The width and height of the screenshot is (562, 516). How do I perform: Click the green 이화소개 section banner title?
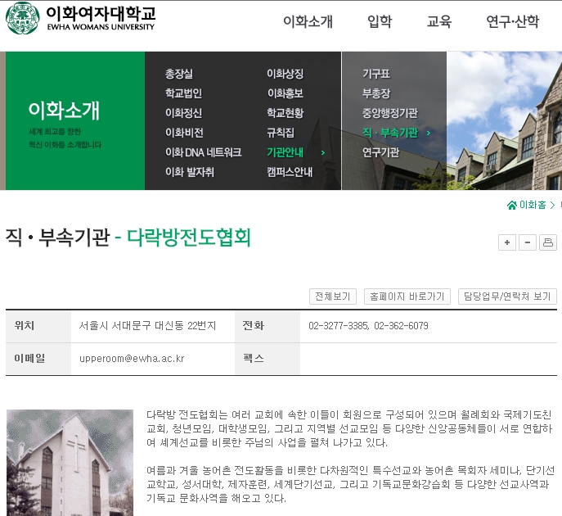pyautogui.click(x=64, y=111)
